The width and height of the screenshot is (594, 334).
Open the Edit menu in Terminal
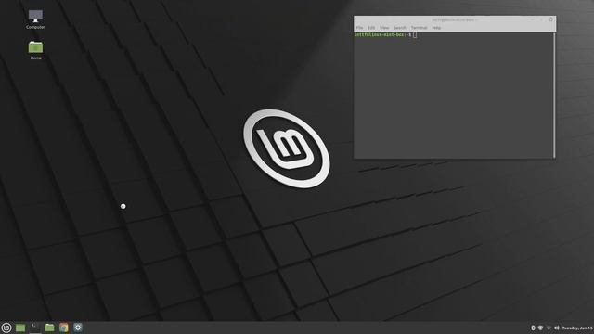[371, 28]
